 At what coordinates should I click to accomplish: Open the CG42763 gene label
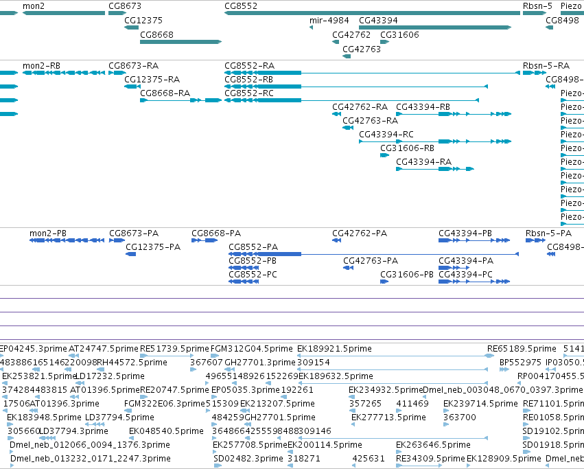pos(362,49)
